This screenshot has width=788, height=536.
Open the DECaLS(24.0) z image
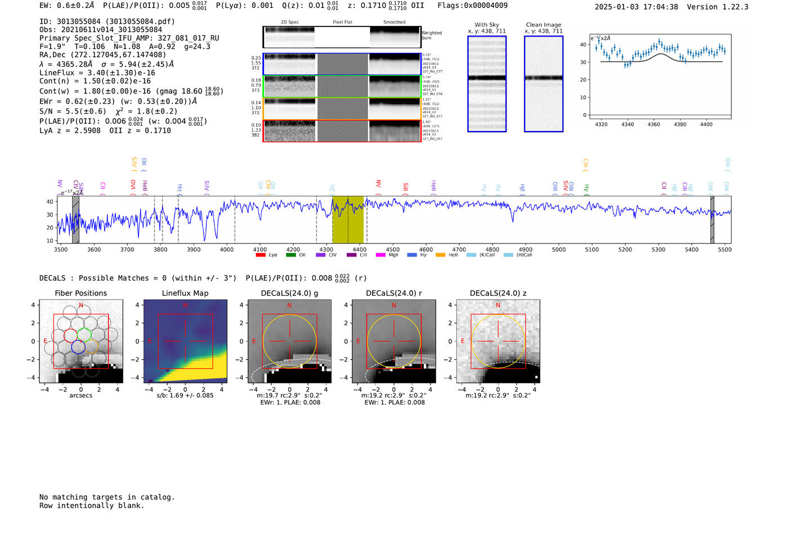(498, 341)
